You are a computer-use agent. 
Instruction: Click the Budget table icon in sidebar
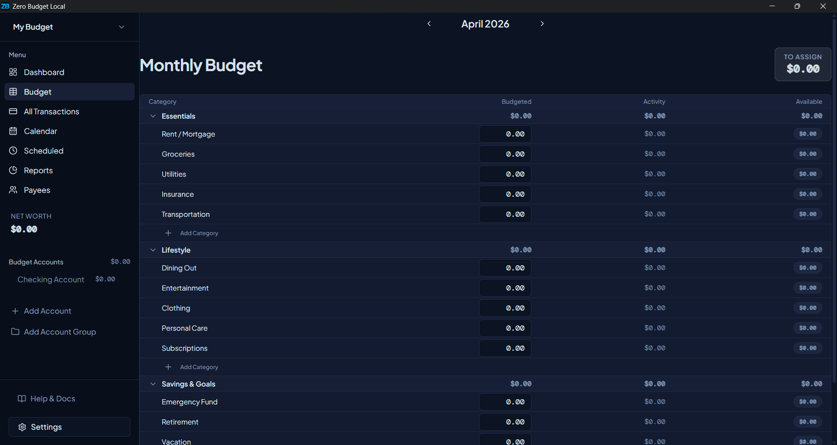tap(14, 92)
